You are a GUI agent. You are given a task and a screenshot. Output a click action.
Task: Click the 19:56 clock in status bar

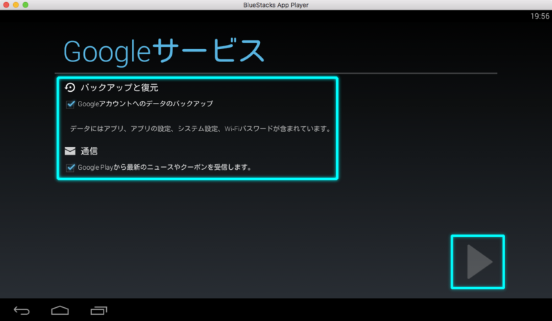click(x=540, y=16)
